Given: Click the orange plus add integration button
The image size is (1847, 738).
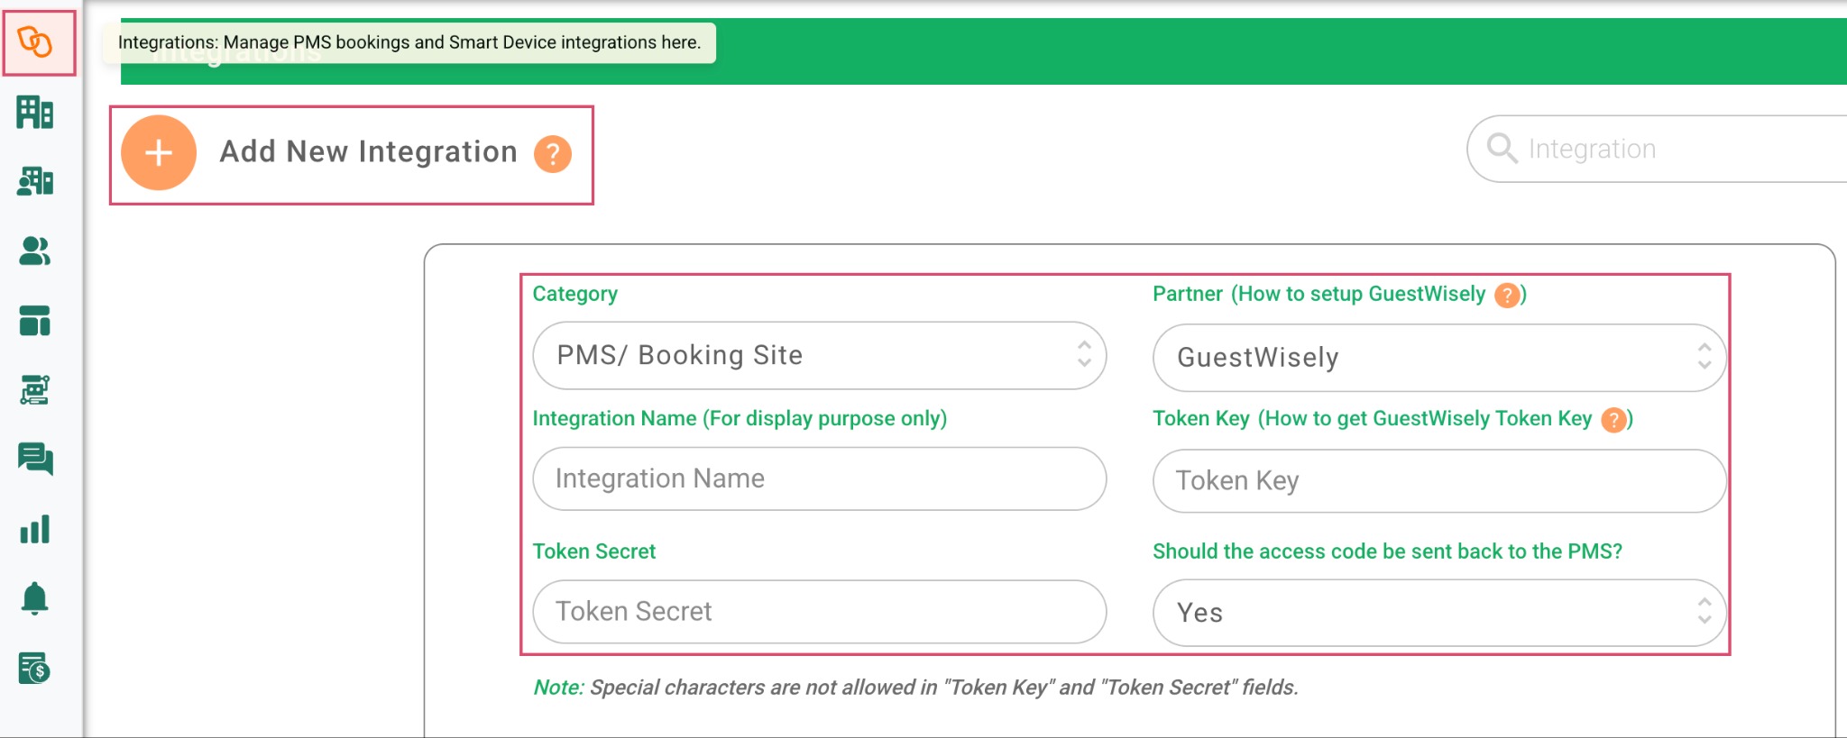Looking at the screenshot, I should (159, 153).
